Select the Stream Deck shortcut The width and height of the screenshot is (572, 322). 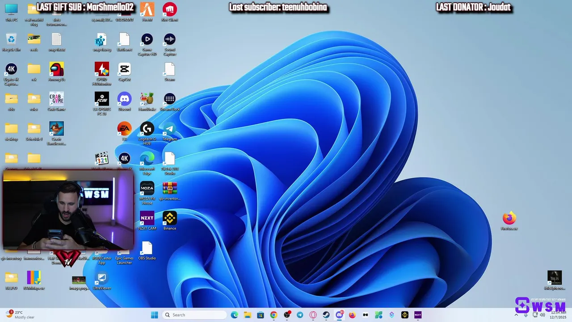coord(170,102)
